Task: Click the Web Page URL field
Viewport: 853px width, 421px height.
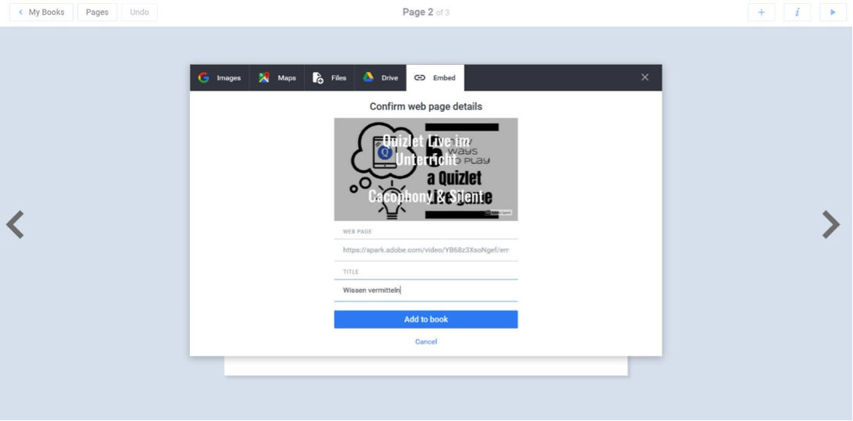Action: click(426, 250)
